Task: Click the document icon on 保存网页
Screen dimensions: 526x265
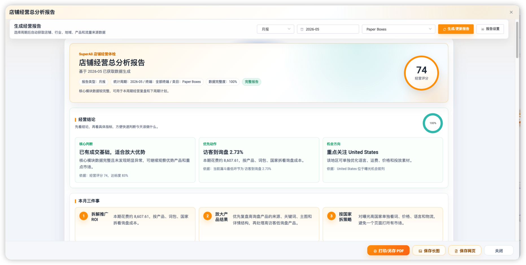Action: (456, 251)
